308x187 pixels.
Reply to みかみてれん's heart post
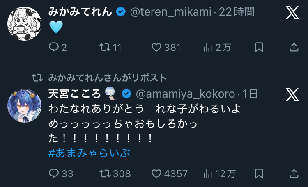pos(54,48)
